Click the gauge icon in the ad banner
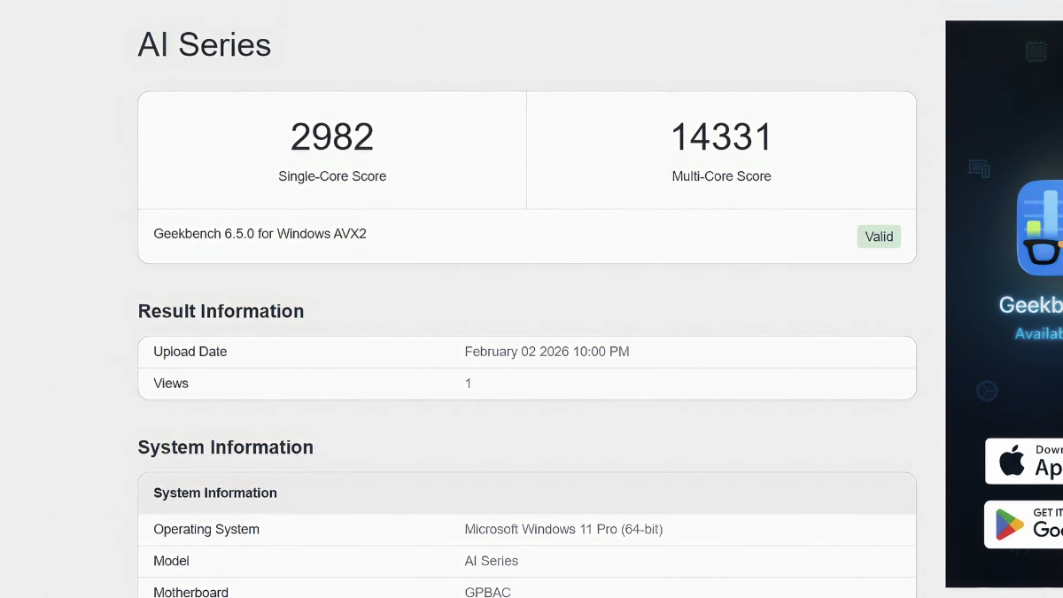This screenshot has width=1063, height=598. 987,391
